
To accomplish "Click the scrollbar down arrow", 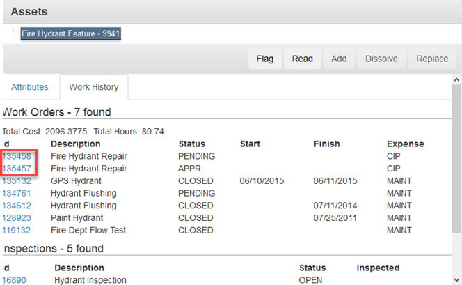I will pos(456,279).
